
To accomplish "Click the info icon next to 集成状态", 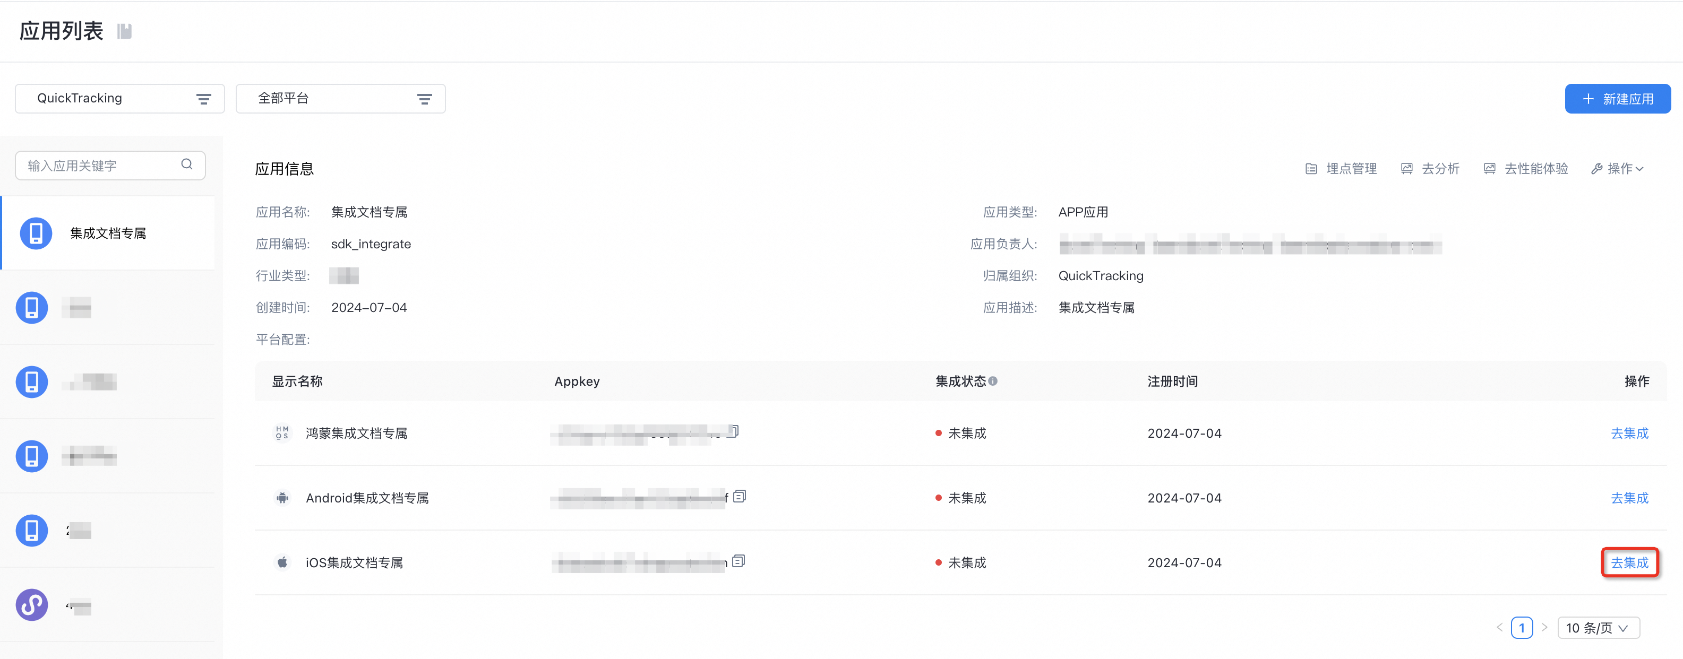I will click(x=993, y=381).
